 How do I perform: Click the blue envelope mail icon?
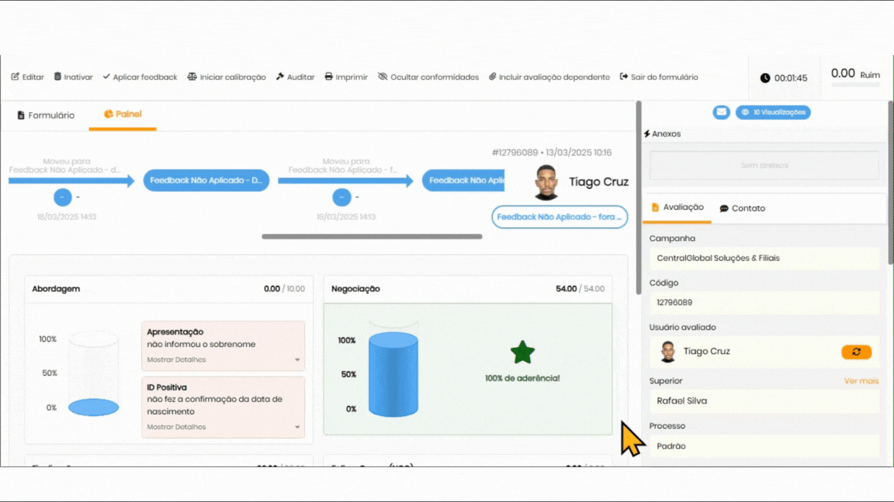click(722, 112)
